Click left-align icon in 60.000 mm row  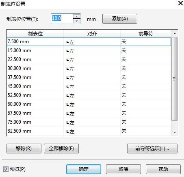pyautogui.click(x=67, y=105)
